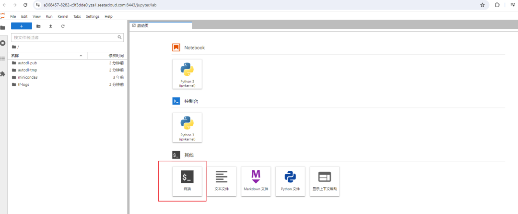518x214 pixels.
Task: Open the Terminal launcher card
Action: tap(187, 181)
